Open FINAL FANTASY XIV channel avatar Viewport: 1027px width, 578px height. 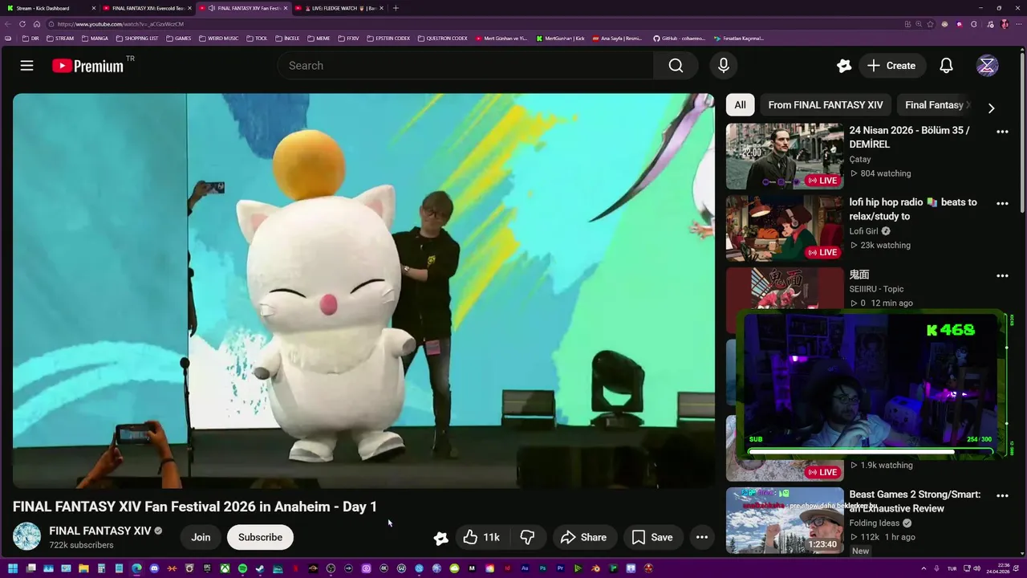pyautogui.click(x=26, y=536)
